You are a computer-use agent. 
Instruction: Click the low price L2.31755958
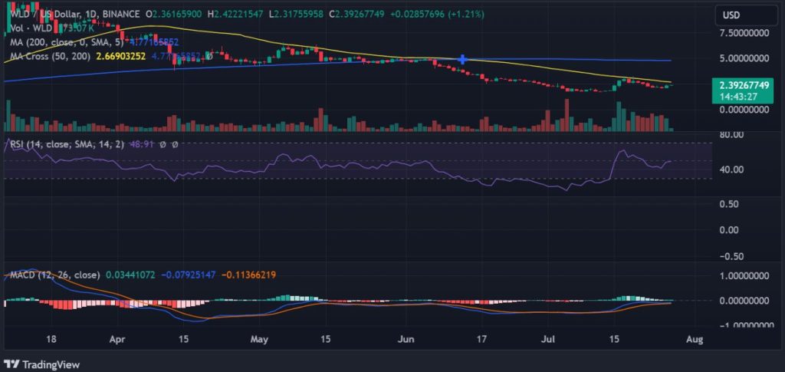296,15
